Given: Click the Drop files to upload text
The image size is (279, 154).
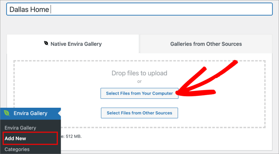Looking at the screenshot, I should pyautogui.click(x=139, y=73).
